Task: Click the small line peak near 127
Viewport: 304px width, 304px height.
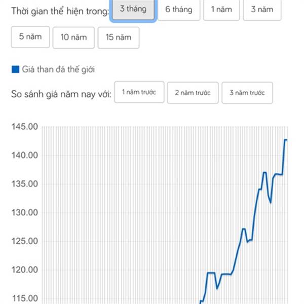Action: pos(244,229)
